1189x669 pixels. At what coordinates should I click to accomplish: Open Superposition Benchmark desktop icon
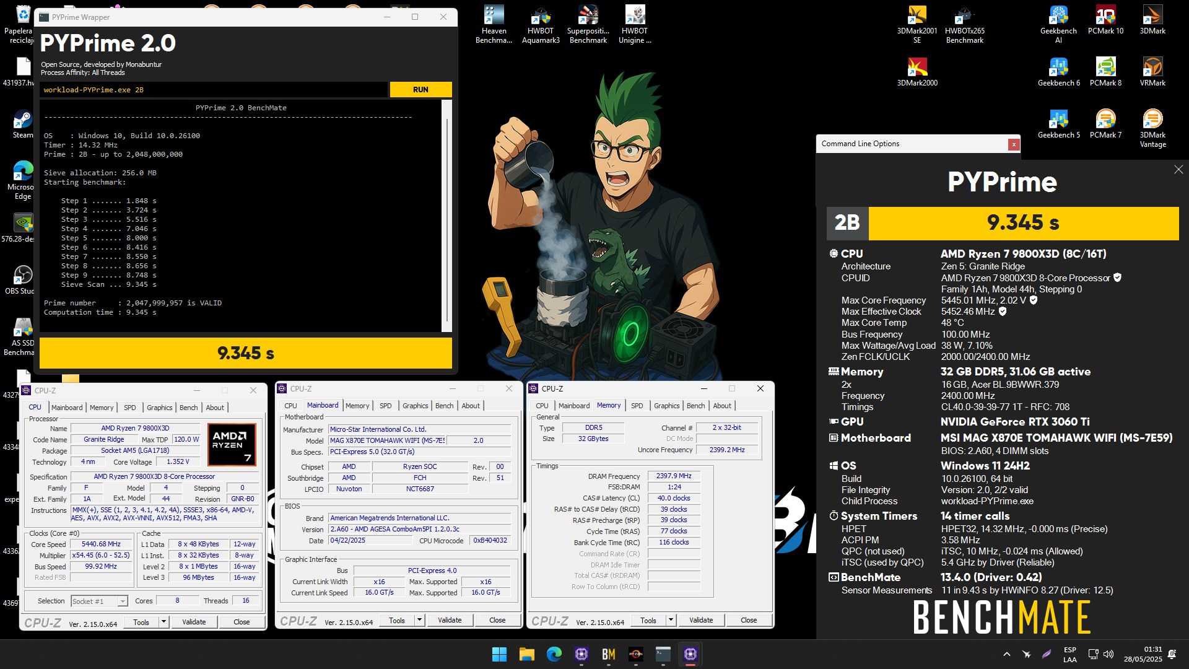tap(588, 24)
